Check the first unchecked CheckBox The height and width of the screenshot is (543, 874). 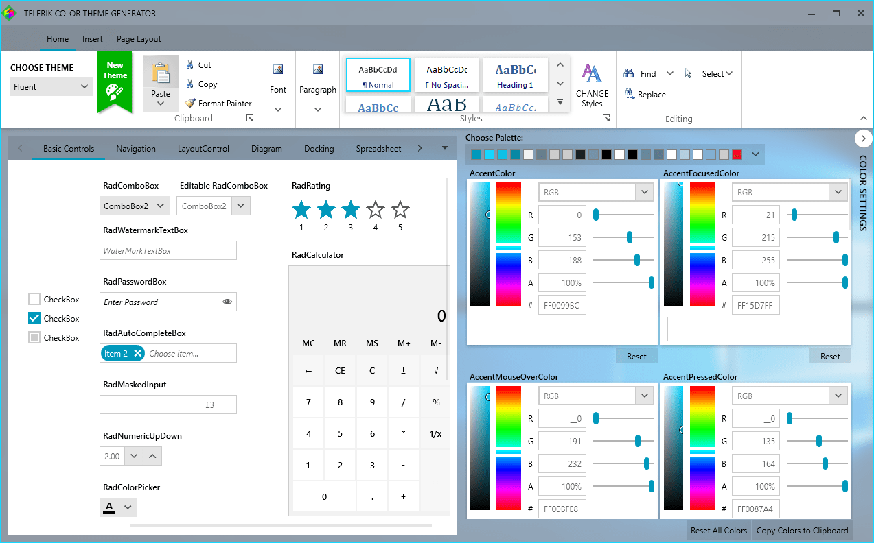34,299
